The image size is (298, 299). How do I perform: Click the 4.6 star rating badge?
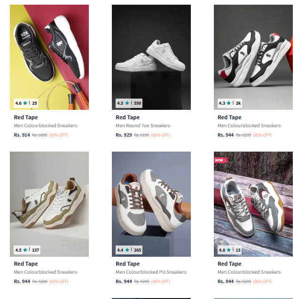26,103
